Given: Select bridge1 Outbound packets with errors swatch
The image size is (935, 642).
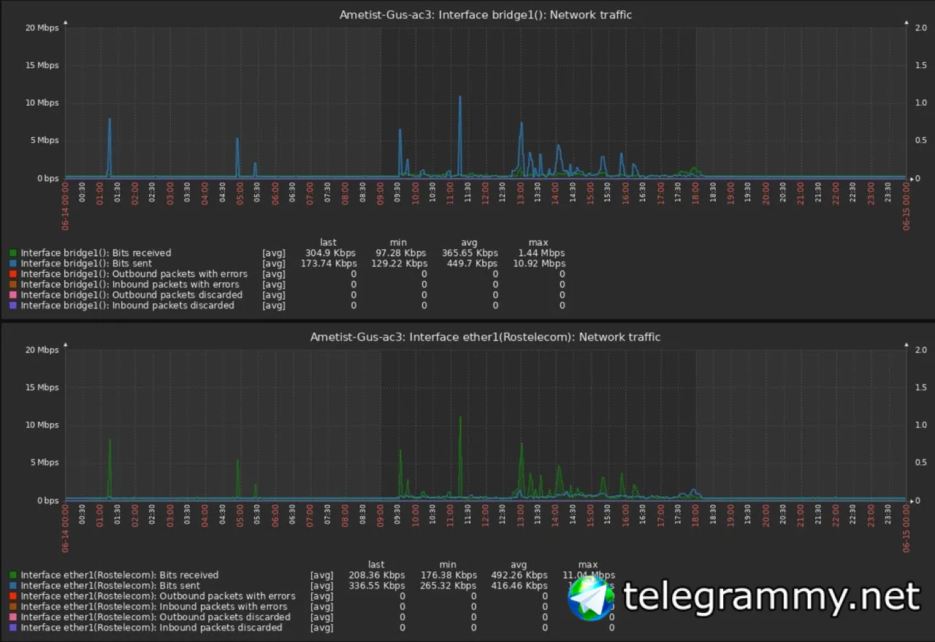Looking at the screenshot, I should 14,274.
